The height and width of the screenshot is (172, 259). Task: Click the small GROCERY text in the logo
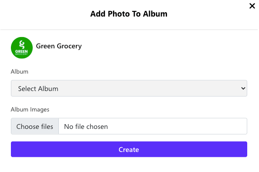(21, 54)
